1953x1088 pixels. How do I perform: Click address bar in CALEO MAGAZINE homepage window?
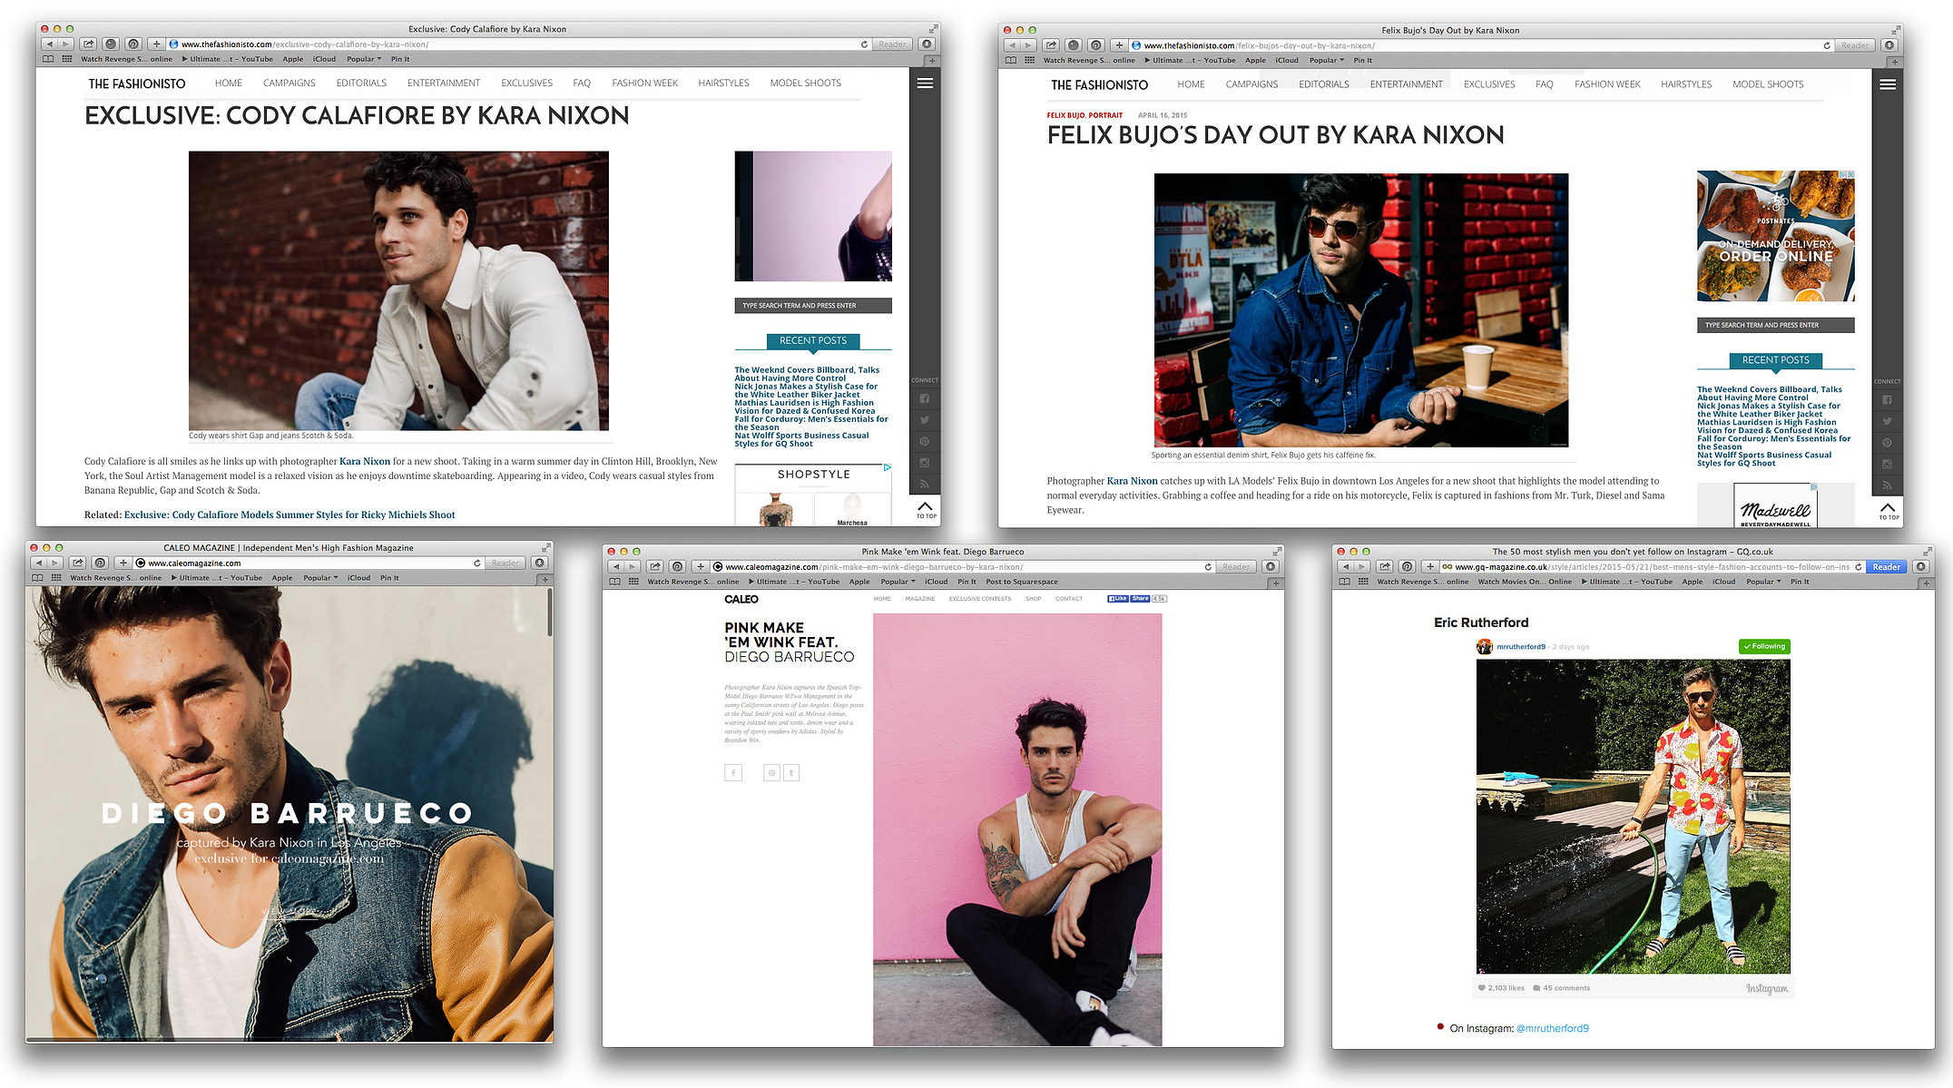click(308, 563)
